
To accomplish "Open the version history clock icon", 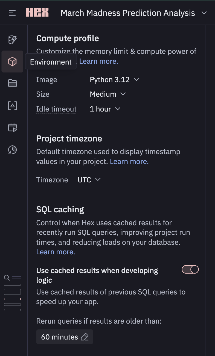I will coord(12,150).
